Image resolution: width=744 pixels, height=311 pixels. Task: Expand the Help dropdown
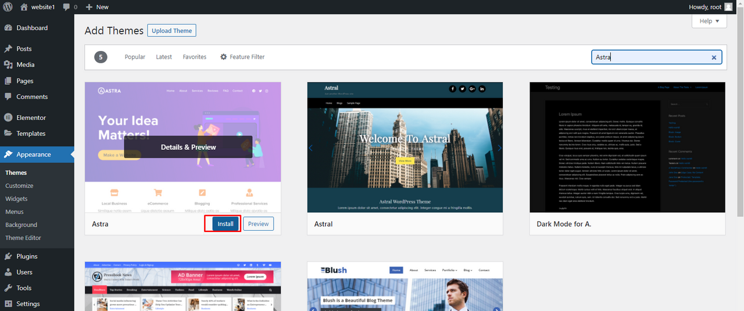709,21
